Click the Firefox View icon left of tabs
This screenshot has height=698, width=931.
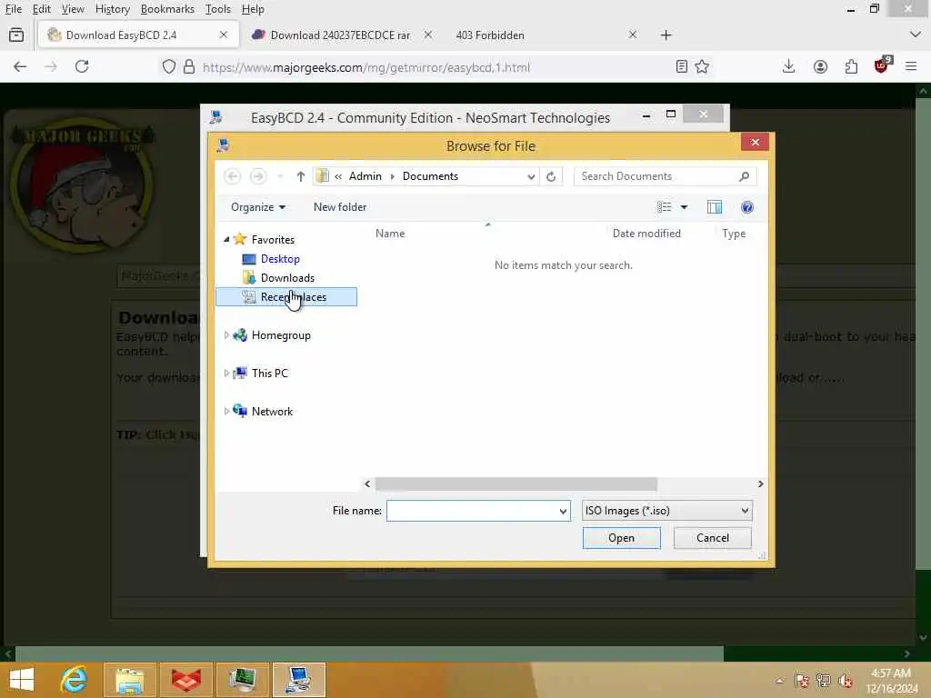(16, 35)
